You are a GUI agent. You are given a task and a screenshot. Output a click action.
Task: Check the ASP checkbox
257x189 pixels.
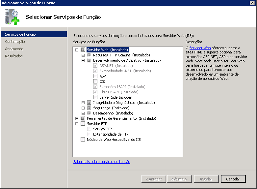tap(95, 76)
